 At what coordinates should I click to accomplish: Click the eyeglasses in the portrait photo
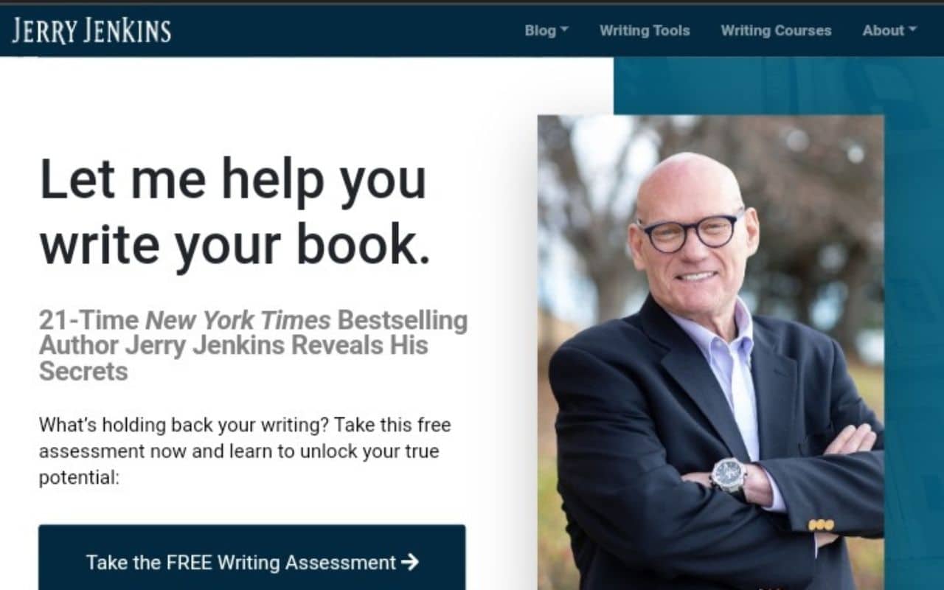point(691,232)
